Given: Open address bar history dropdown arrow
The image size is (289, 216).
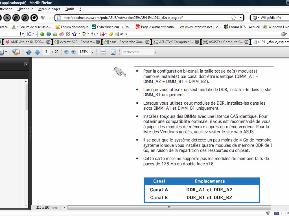Looking at the screenshot, I should pyautogui.click(x=241, y=18).
